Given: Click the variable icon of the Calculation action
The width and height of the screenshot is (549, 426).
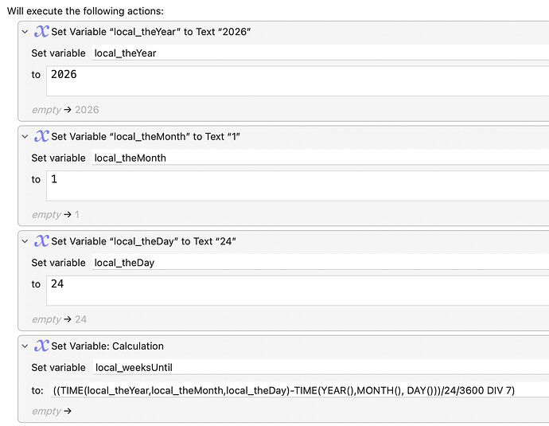Looking at the screenshot, I should [41, 346].
